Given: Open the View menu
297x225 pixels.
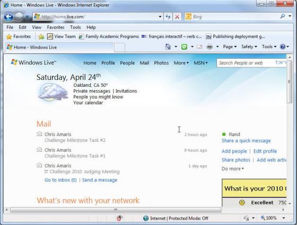Looking at the screenshot, I should tap(37, 28).
